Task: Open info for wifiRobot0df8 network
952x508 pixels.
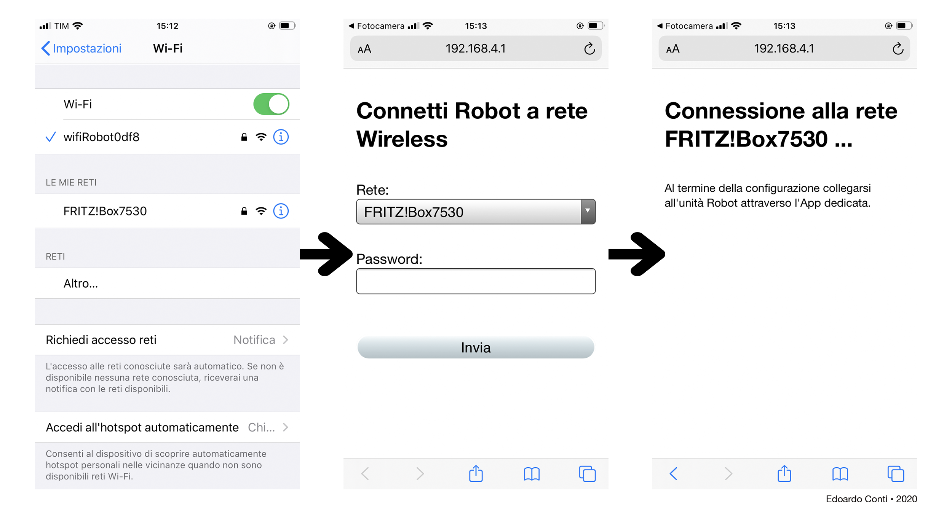Action: tap(281, 137)
